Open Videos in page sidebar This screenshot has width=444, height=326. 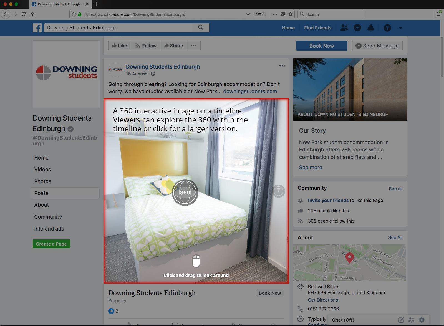click(42, 169)
